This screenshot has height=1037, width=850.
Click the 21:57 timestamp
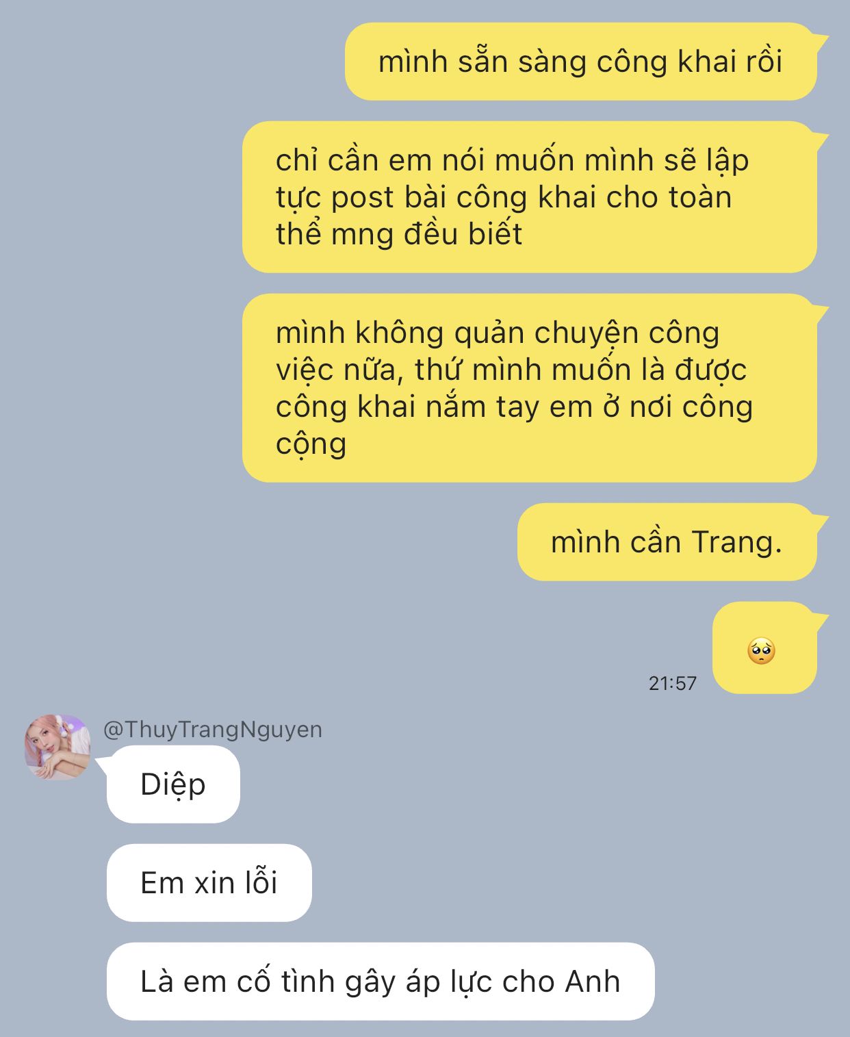(673, 683)
